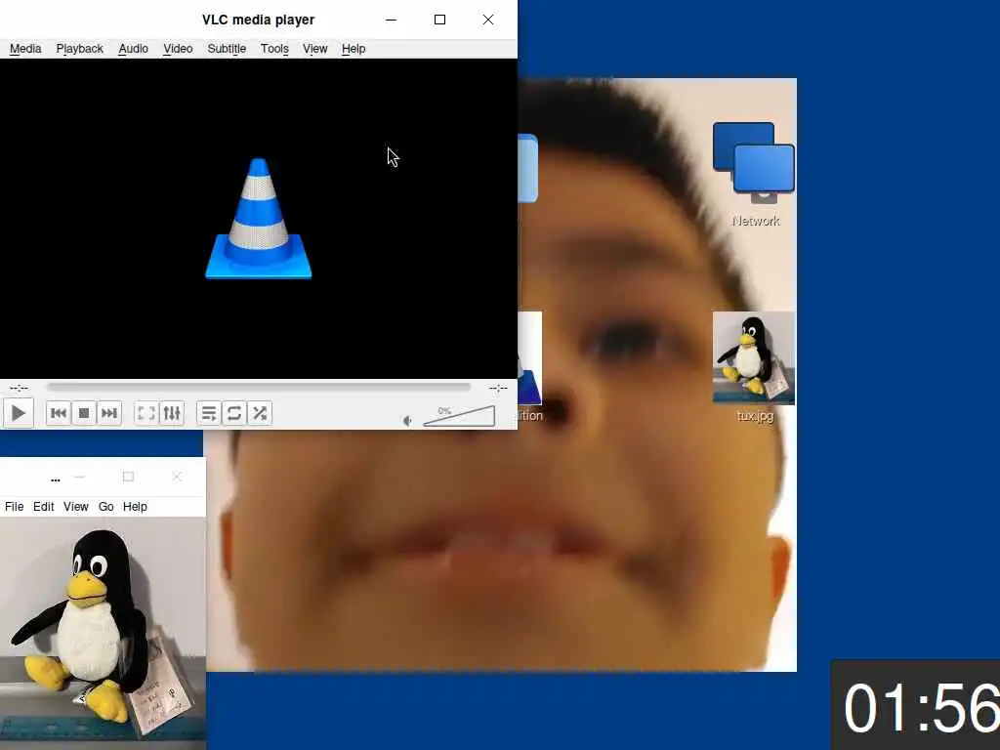
Task: Open the Playback menu in VLC
Action: coord(80,49)
